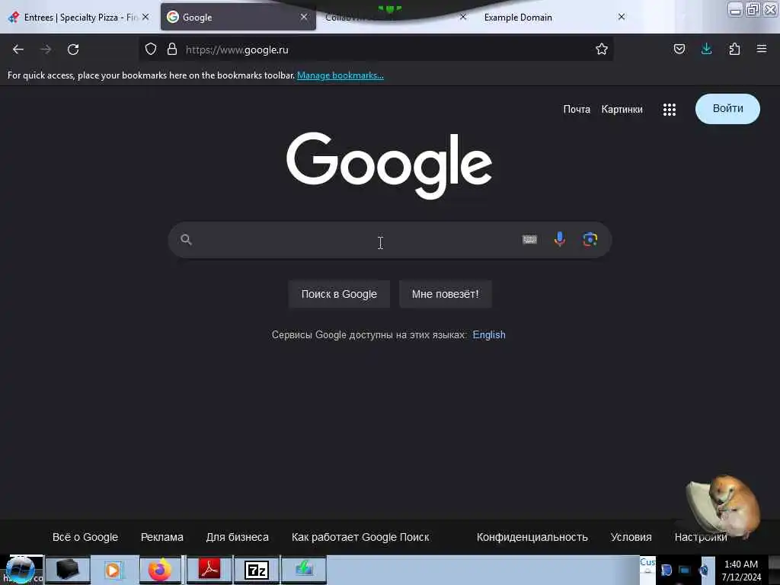Viewport: 780px width, 585px height.
Task: Close the Example Domain tab
Action: [x=622, y=17]
